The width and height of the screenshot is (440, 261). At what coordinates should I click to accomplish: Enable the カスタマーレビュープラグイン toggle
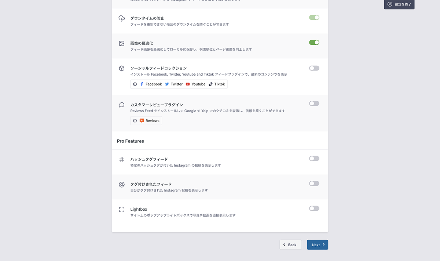pos(314,104)
